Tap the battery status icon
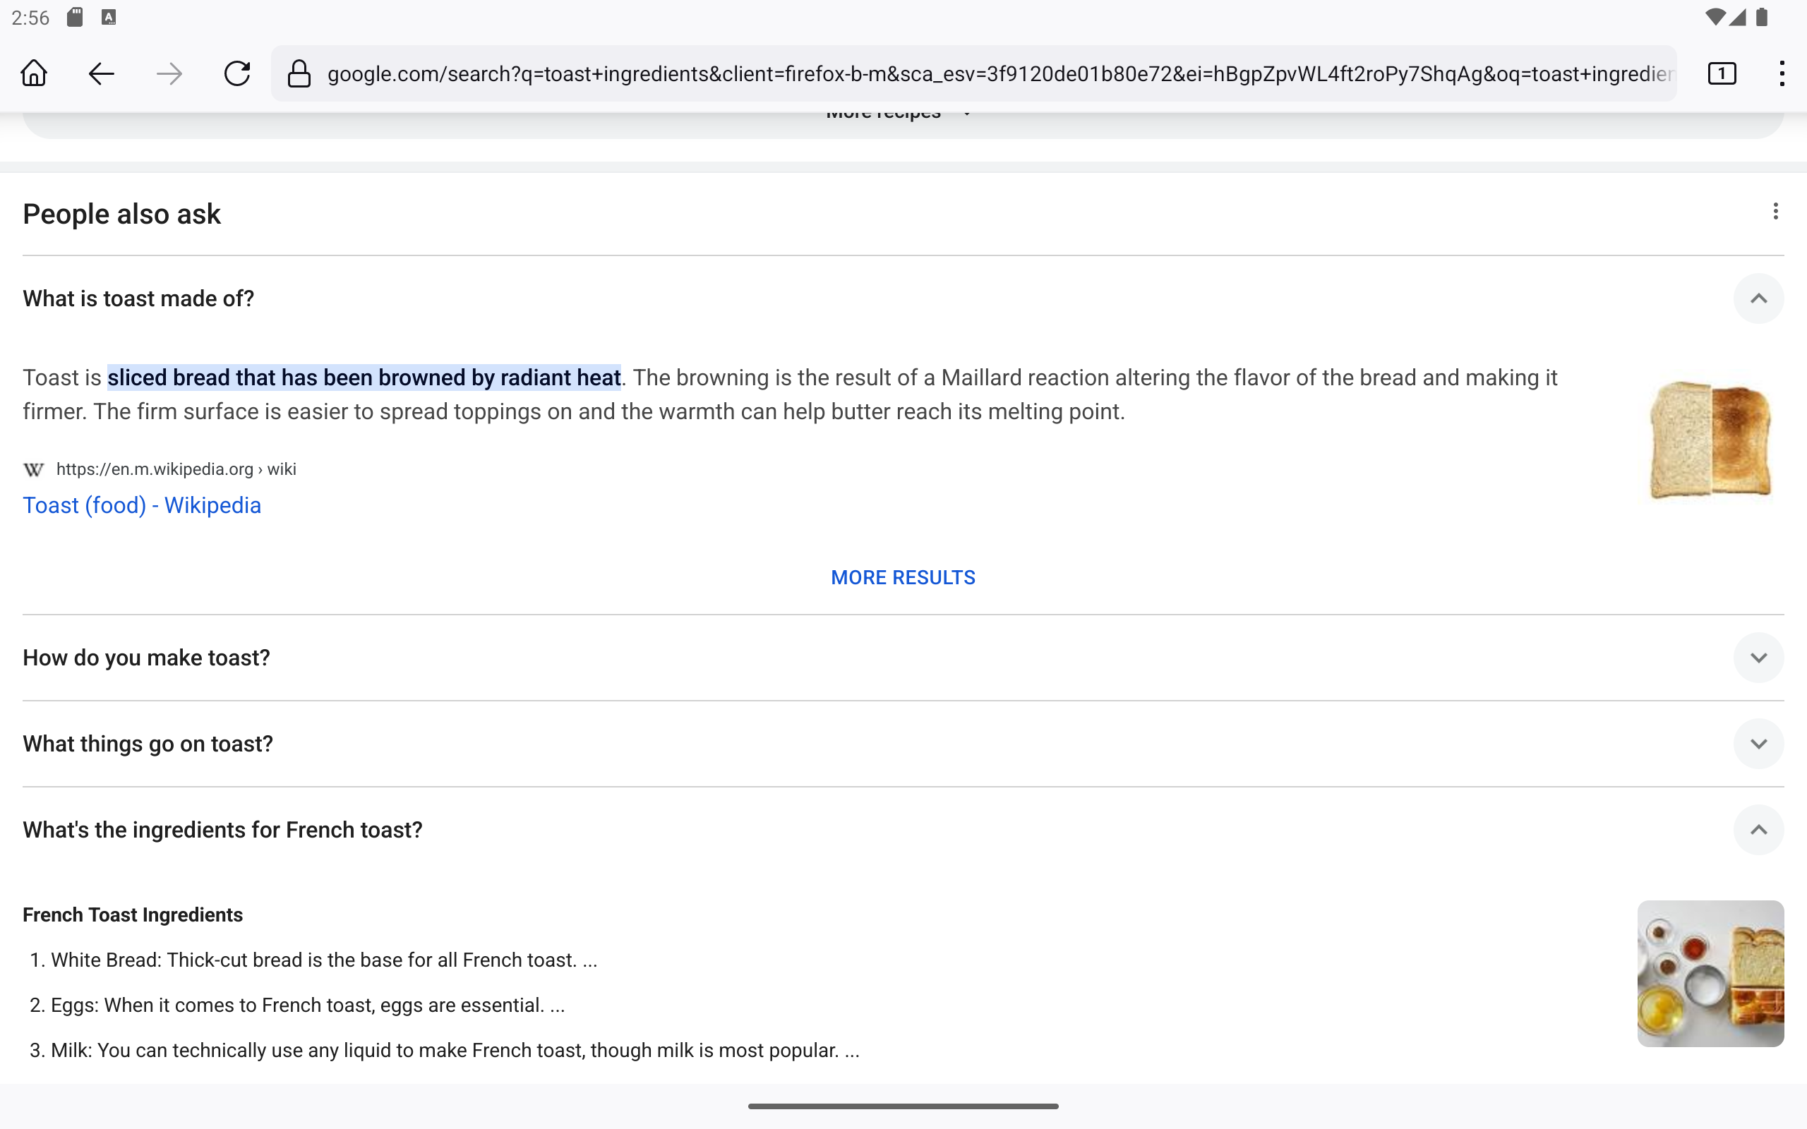The image size is (1807, 1129). tap(1763, 17)
